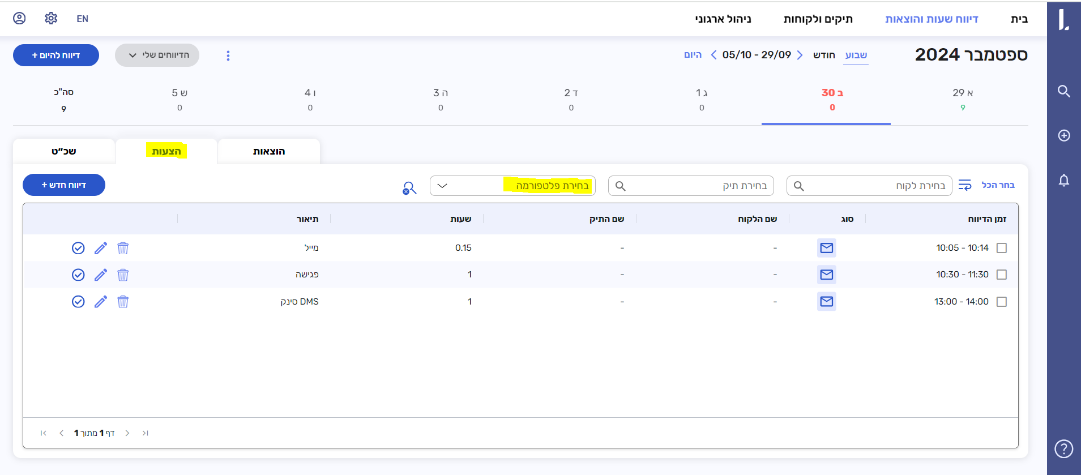The image size is (1081, 475).
Task: Tick the 13:00 - 14:00 row checkbox
Action: point(1001,302)
